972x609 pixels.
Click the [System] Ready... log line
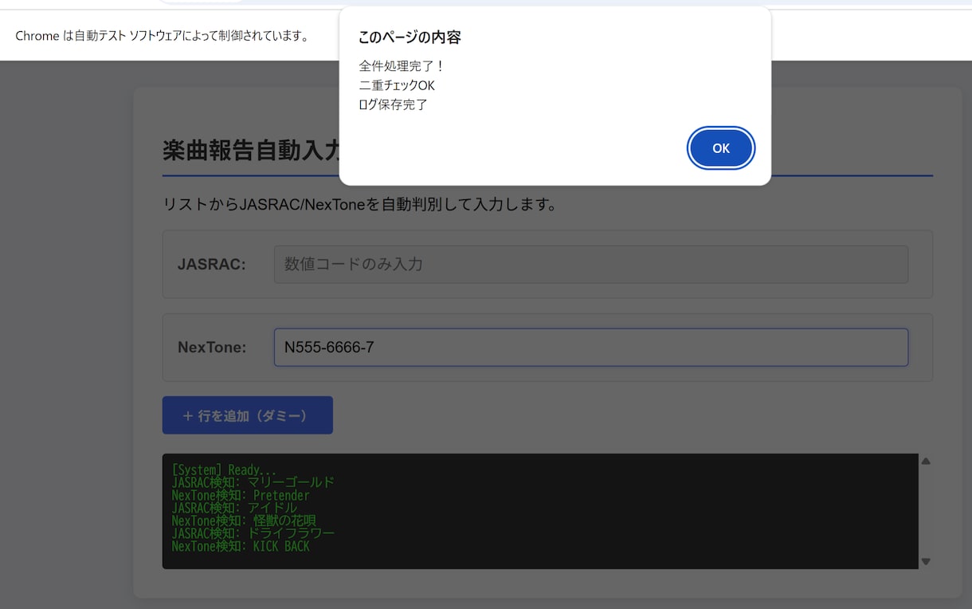tap(224, 470)
